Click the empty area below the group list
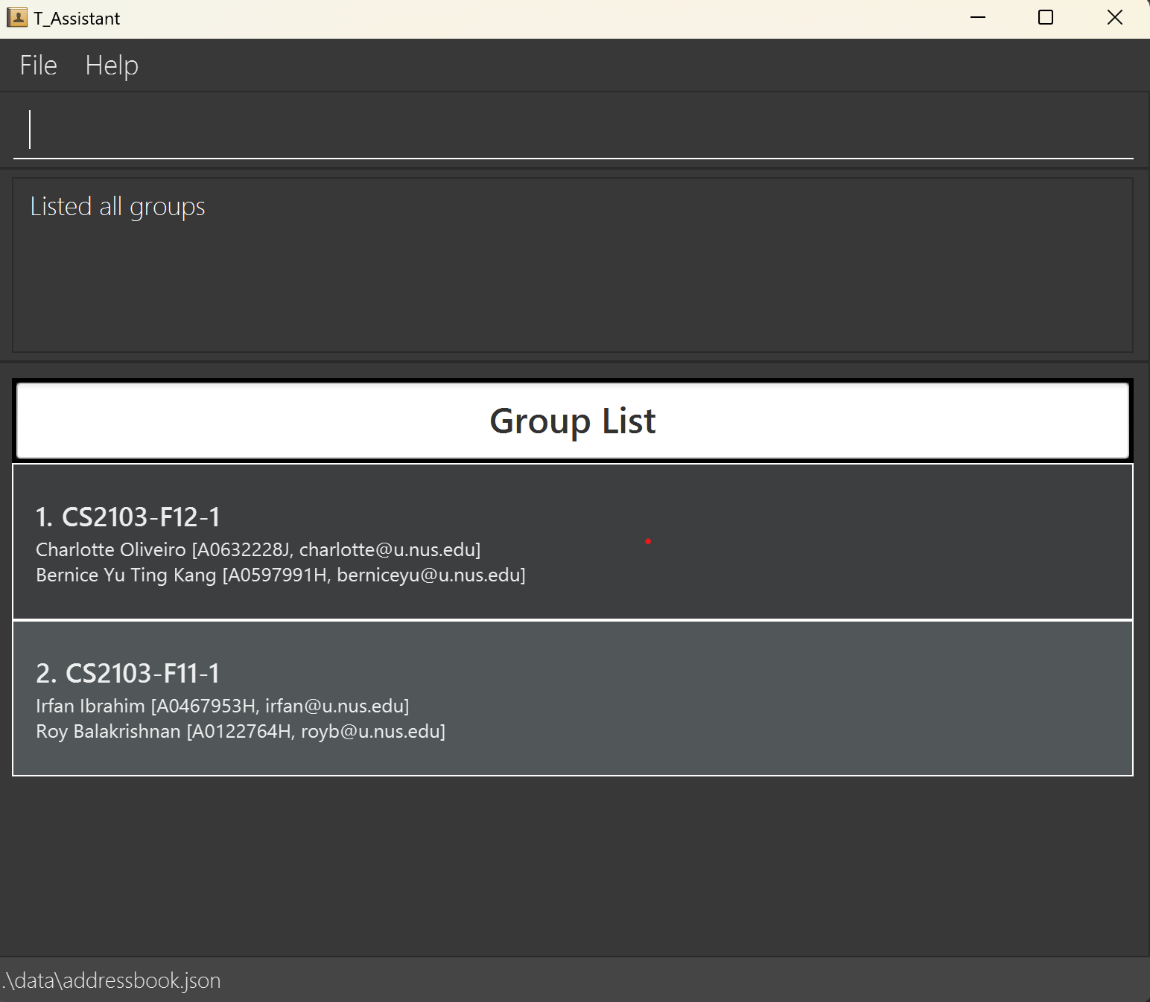Image resolution: width=1150 pixels, height=1002 pixels. tap(574, 864)
